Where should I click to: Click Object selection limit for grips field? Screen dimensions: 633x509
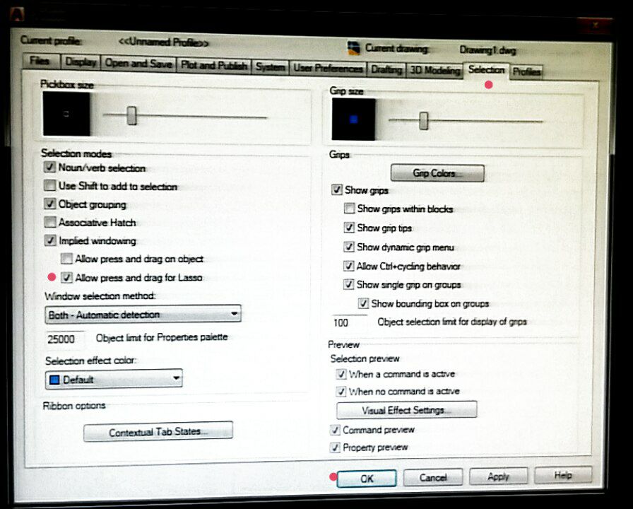click(x=350, y=322)
